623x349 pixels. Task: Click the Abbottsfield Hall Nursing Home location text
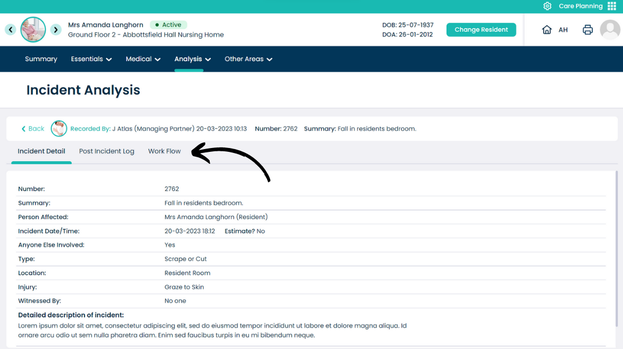173,34
